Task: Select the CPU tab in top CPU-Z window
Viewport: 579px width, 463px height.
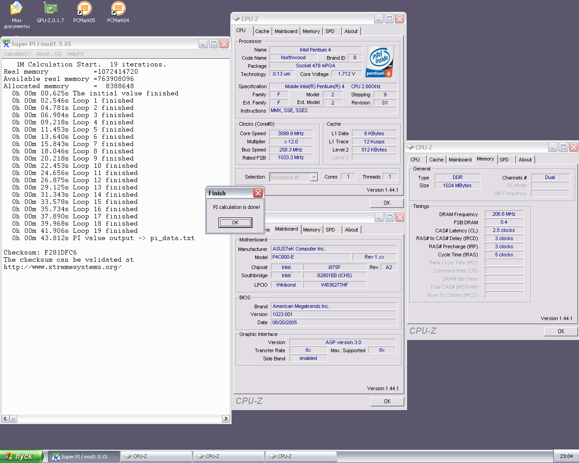Action: pyautogui.click(x=241, y=31)
